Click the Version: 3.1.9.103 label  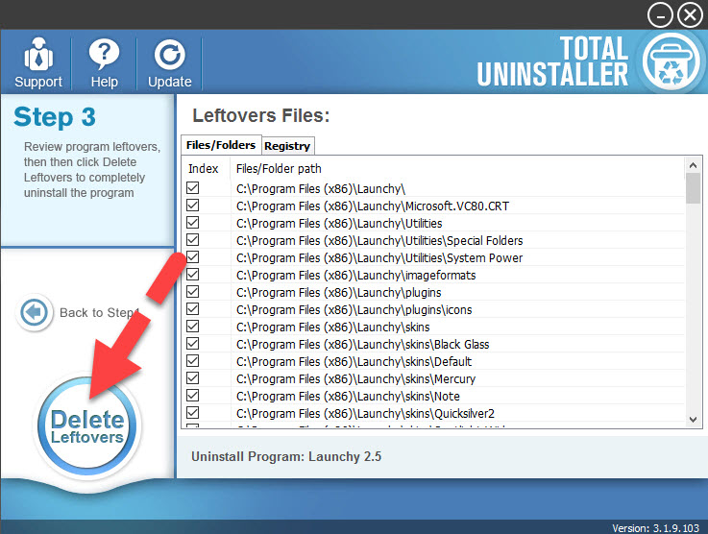tap(655, 527)
